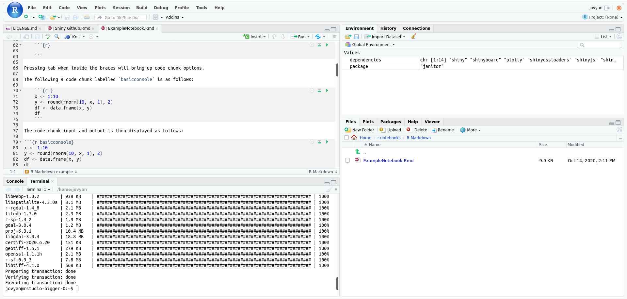Click the find/replace magnifier icon
The width and height of the screenshot is (627, 299).
click(57, 36)
